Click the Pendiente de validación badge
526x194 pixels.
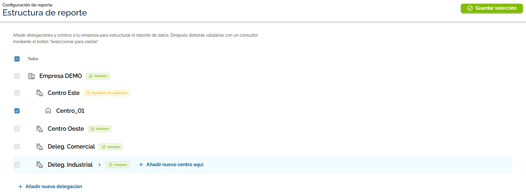point(107,93)
